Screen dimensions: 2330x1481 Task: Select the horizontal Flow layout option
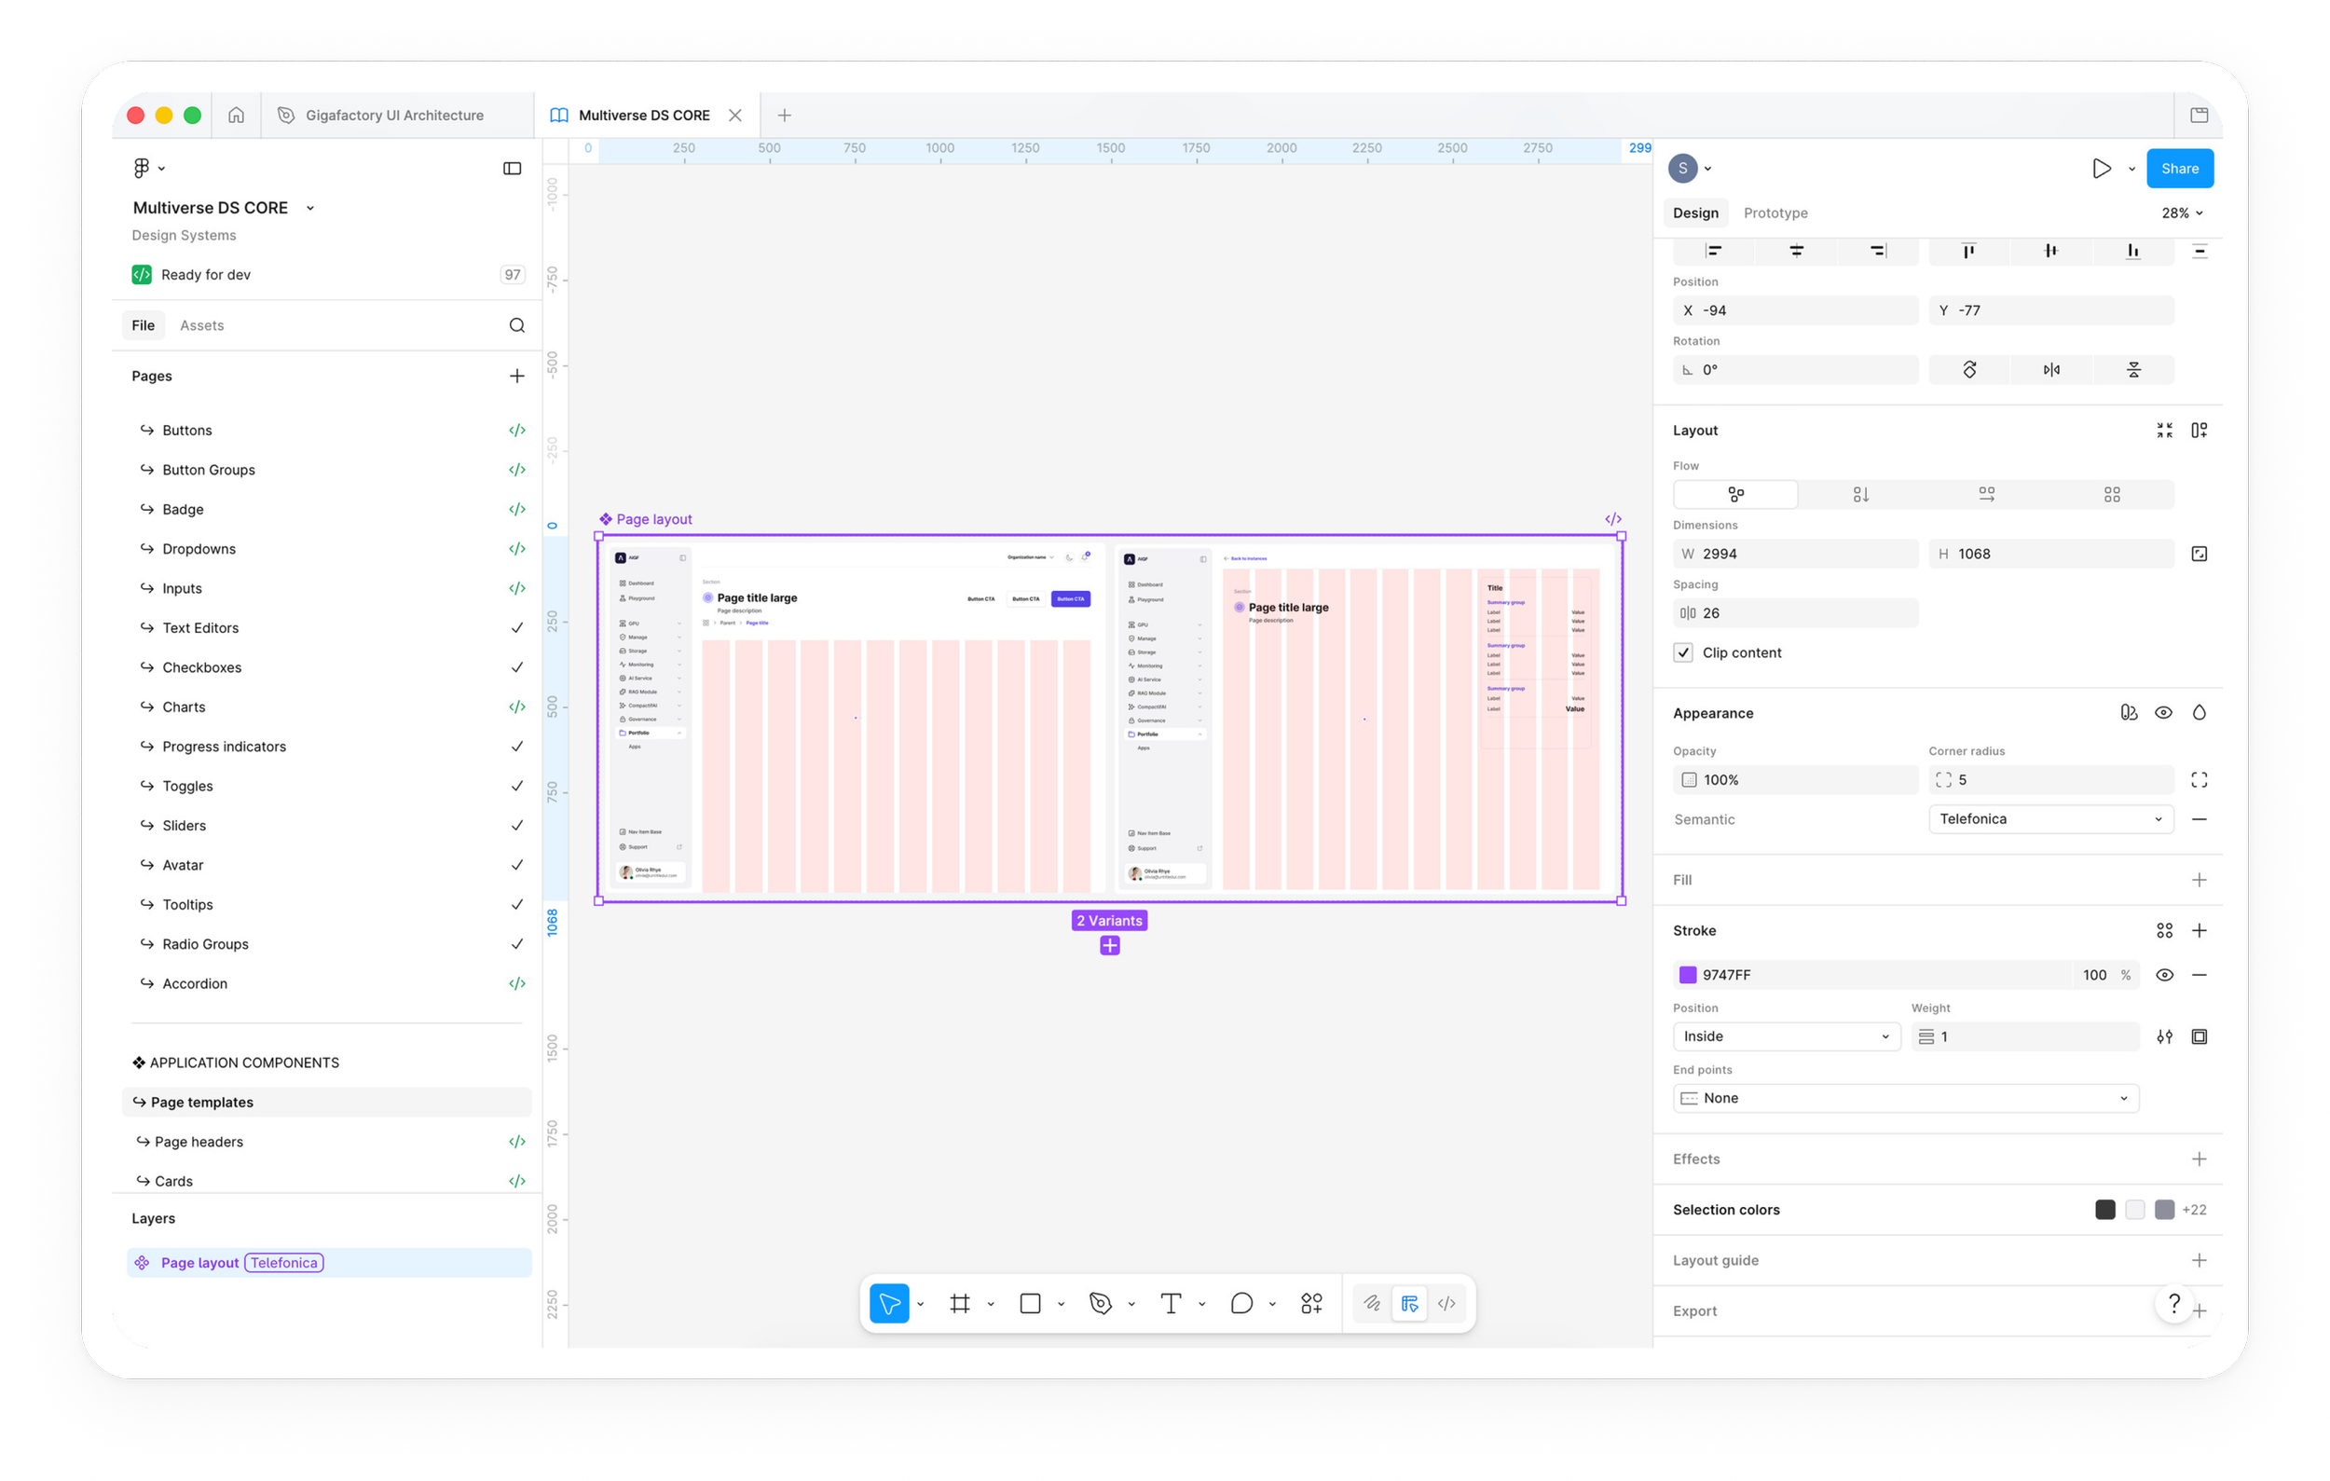click(x=1986, y=494)
